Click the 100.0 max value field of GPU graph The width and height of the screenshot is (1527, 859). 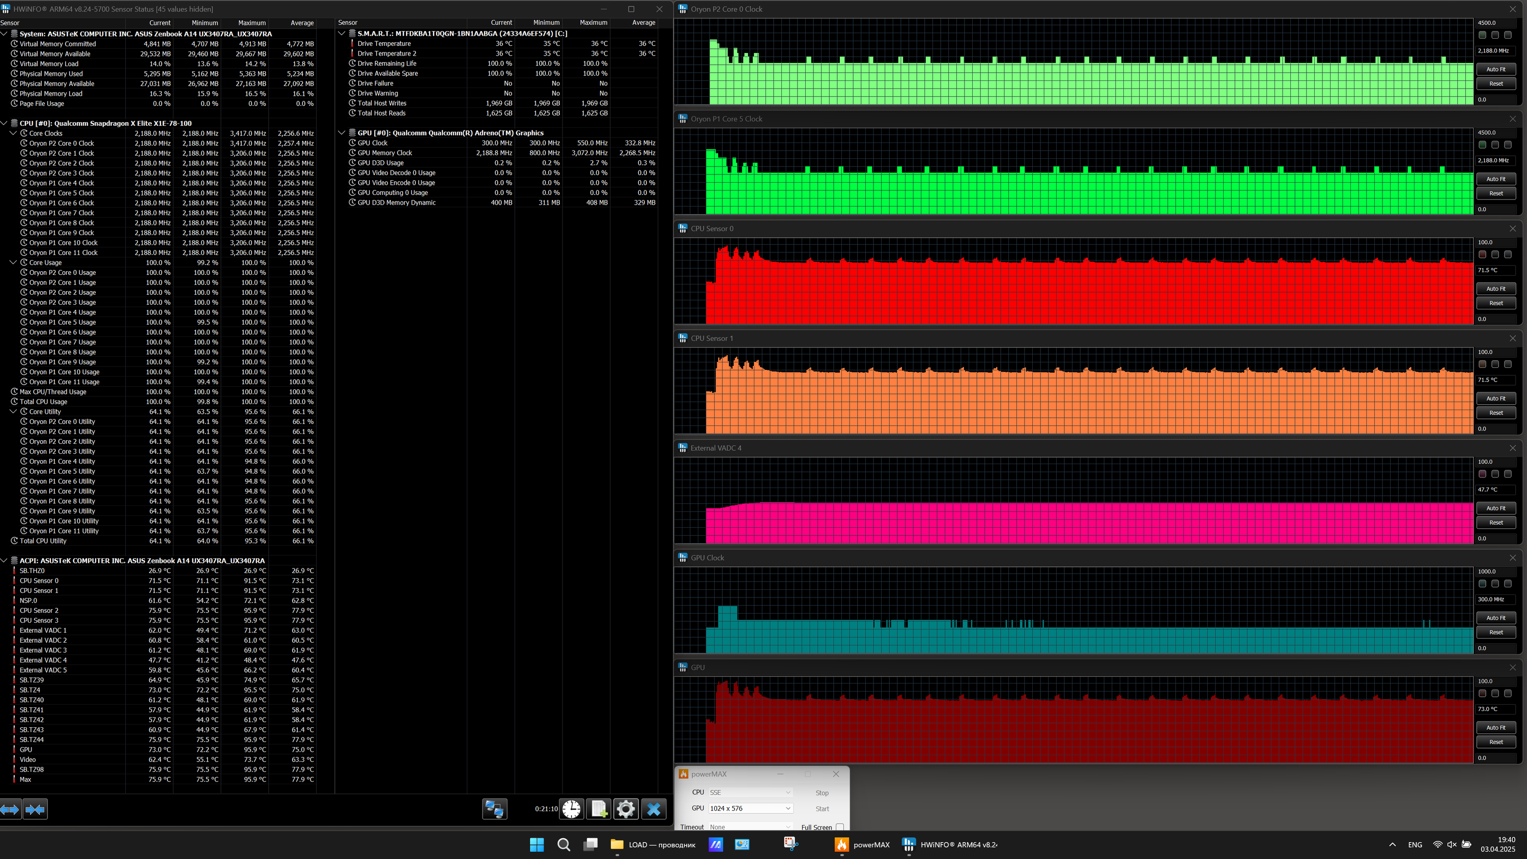[1494, 681]
